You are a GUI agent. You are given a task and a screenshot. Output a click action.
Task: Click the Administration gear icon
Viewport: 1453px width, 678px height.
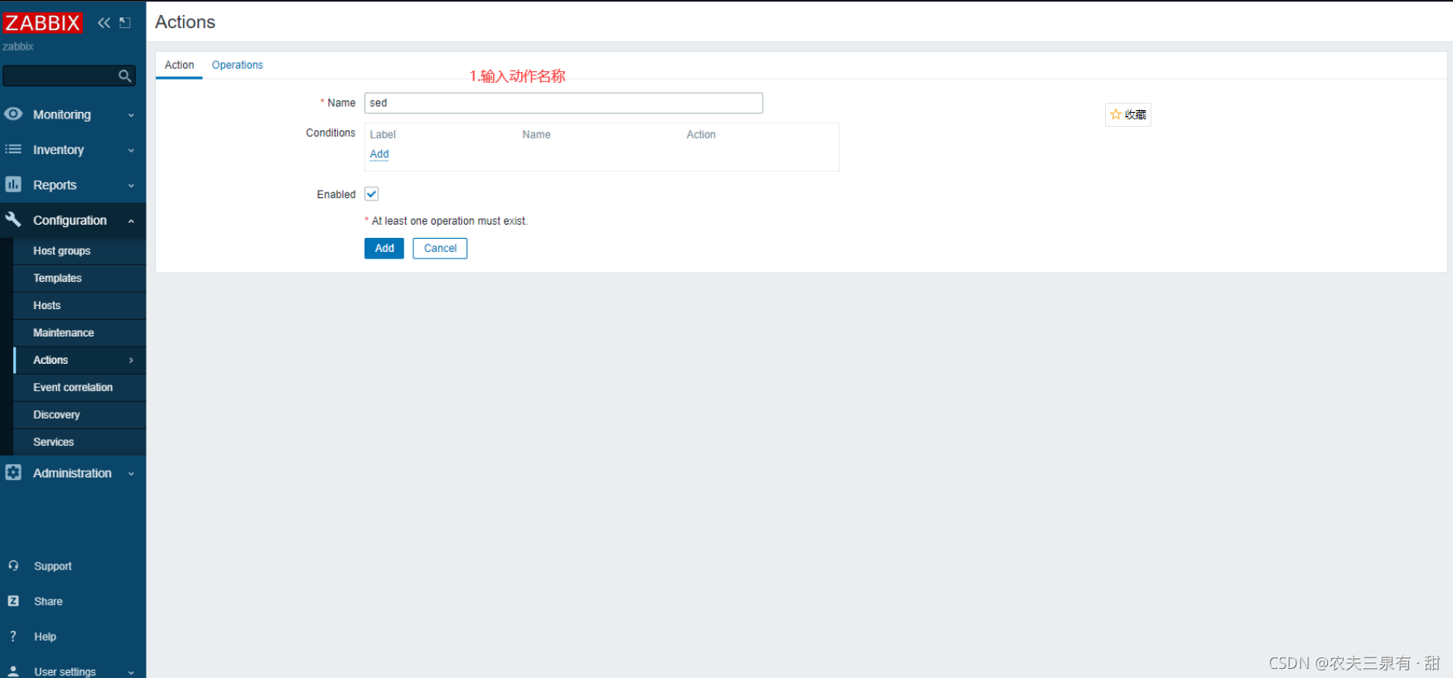pos(13,472)
